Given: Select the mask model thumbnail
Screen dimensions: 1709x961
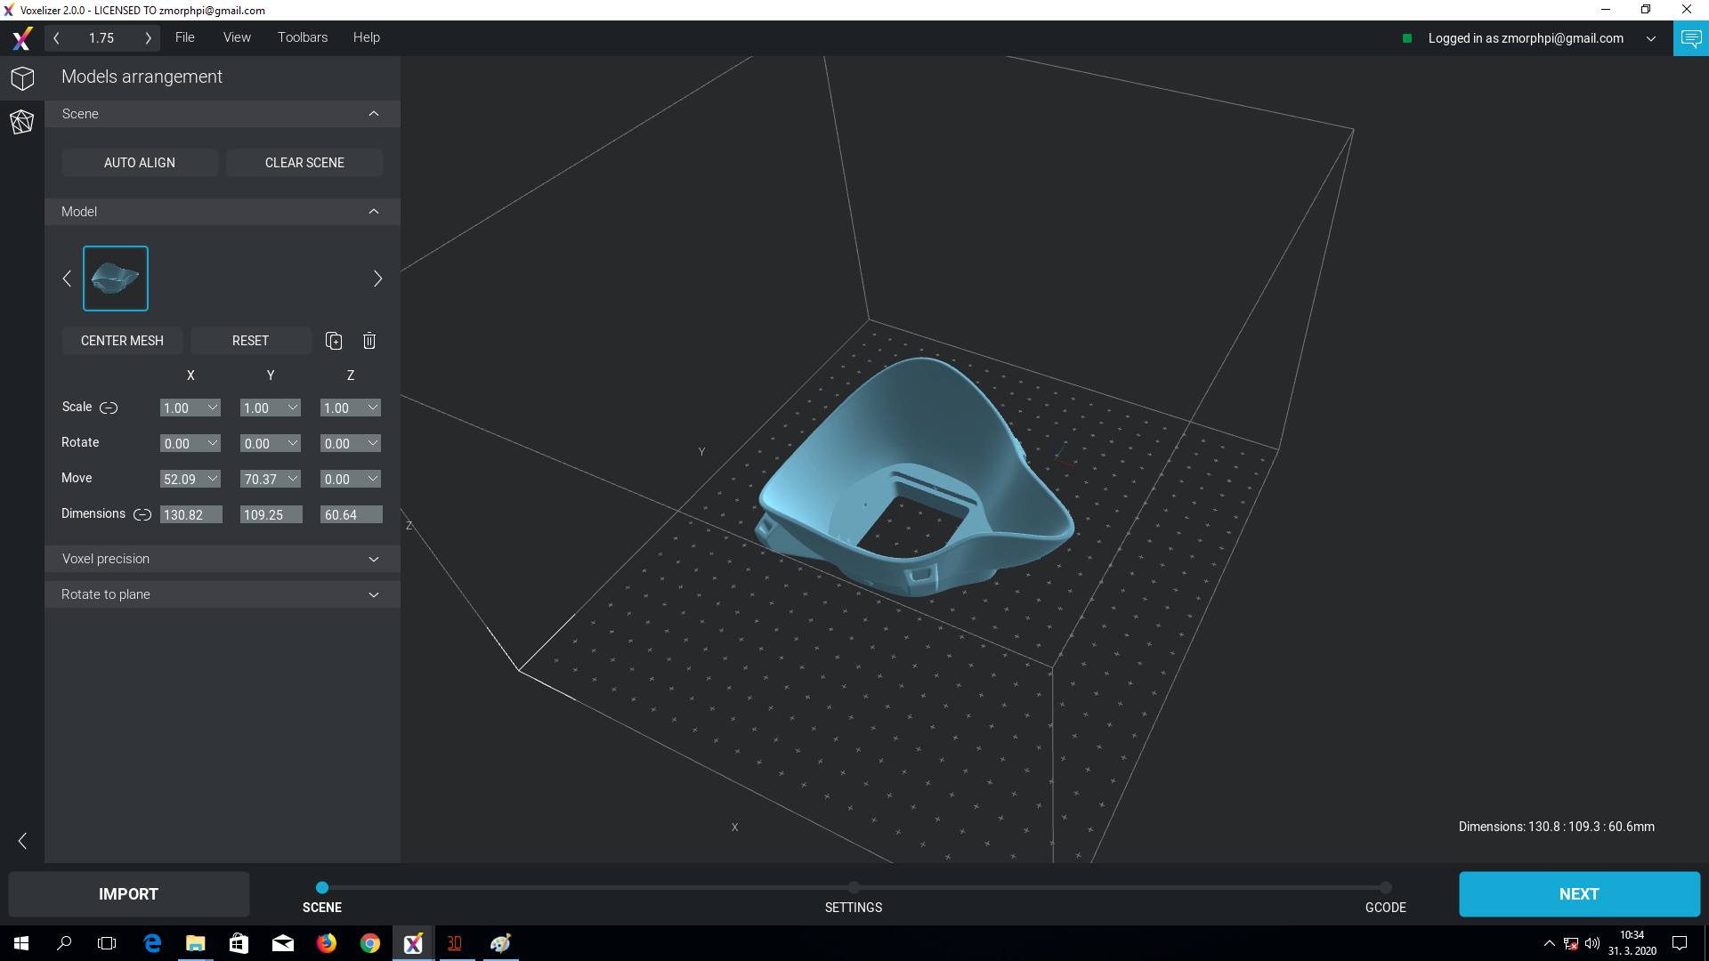Looking at the screenshot, I should point(116,279).
